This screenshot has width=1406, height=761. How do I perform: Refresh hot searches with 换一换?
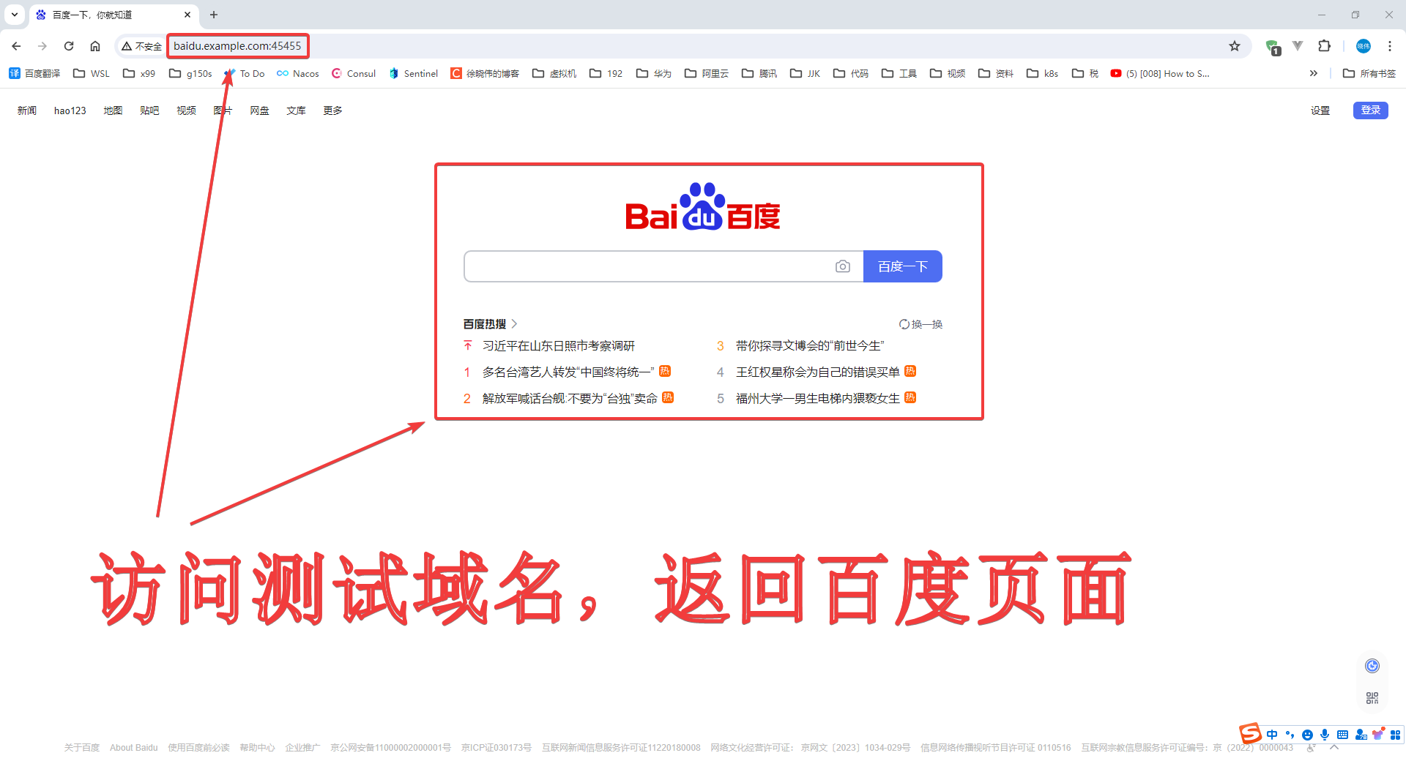920,324
